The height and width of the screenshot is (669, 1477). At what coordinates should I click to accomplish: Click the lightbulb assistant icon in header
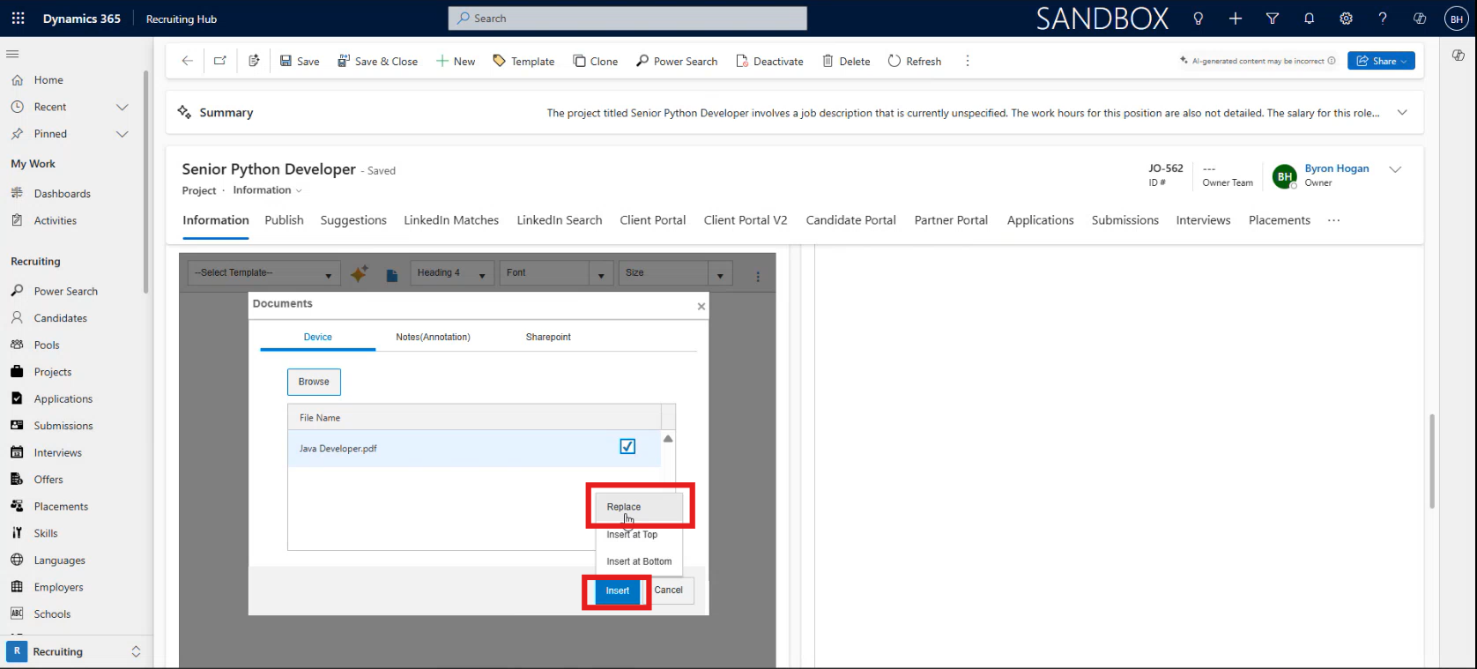click(x=1198, y=19)
